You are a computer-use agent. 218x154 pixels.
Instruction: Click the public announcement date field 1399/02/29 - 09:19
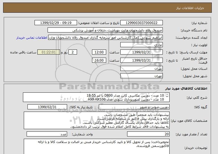(55, 23)
